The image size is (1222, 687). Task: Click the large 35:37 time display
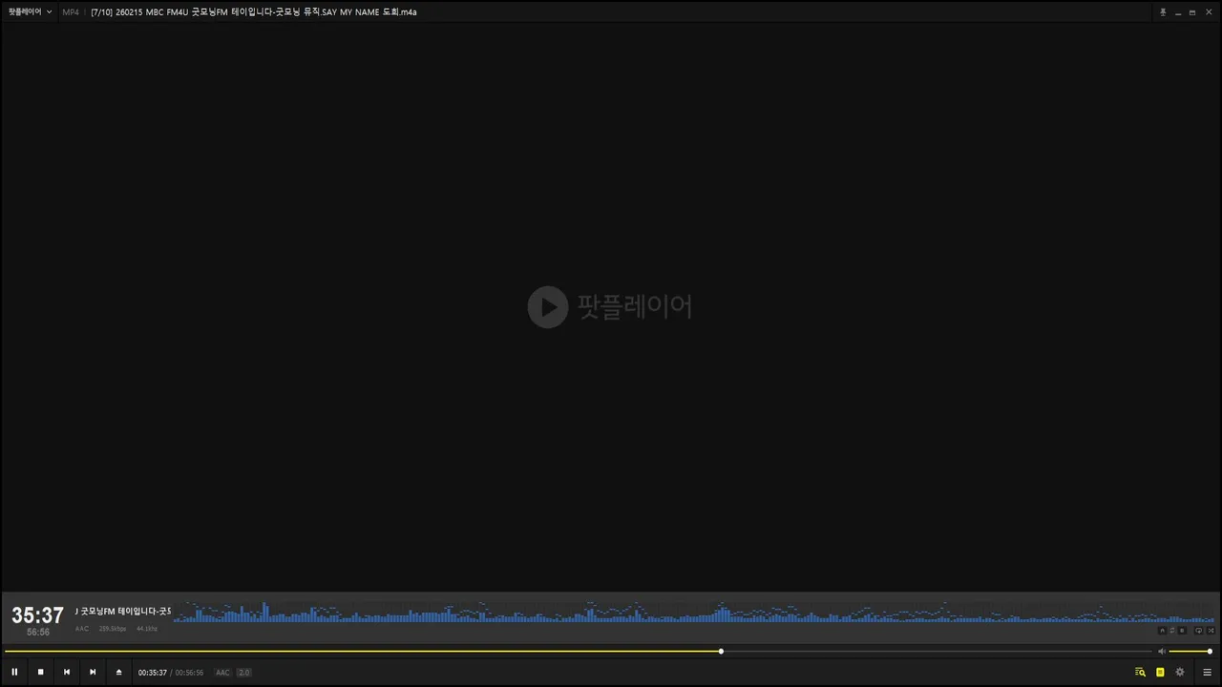coord(37,615)
